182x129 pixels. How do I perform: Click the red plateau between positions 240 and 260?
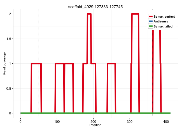coord(111,64)
